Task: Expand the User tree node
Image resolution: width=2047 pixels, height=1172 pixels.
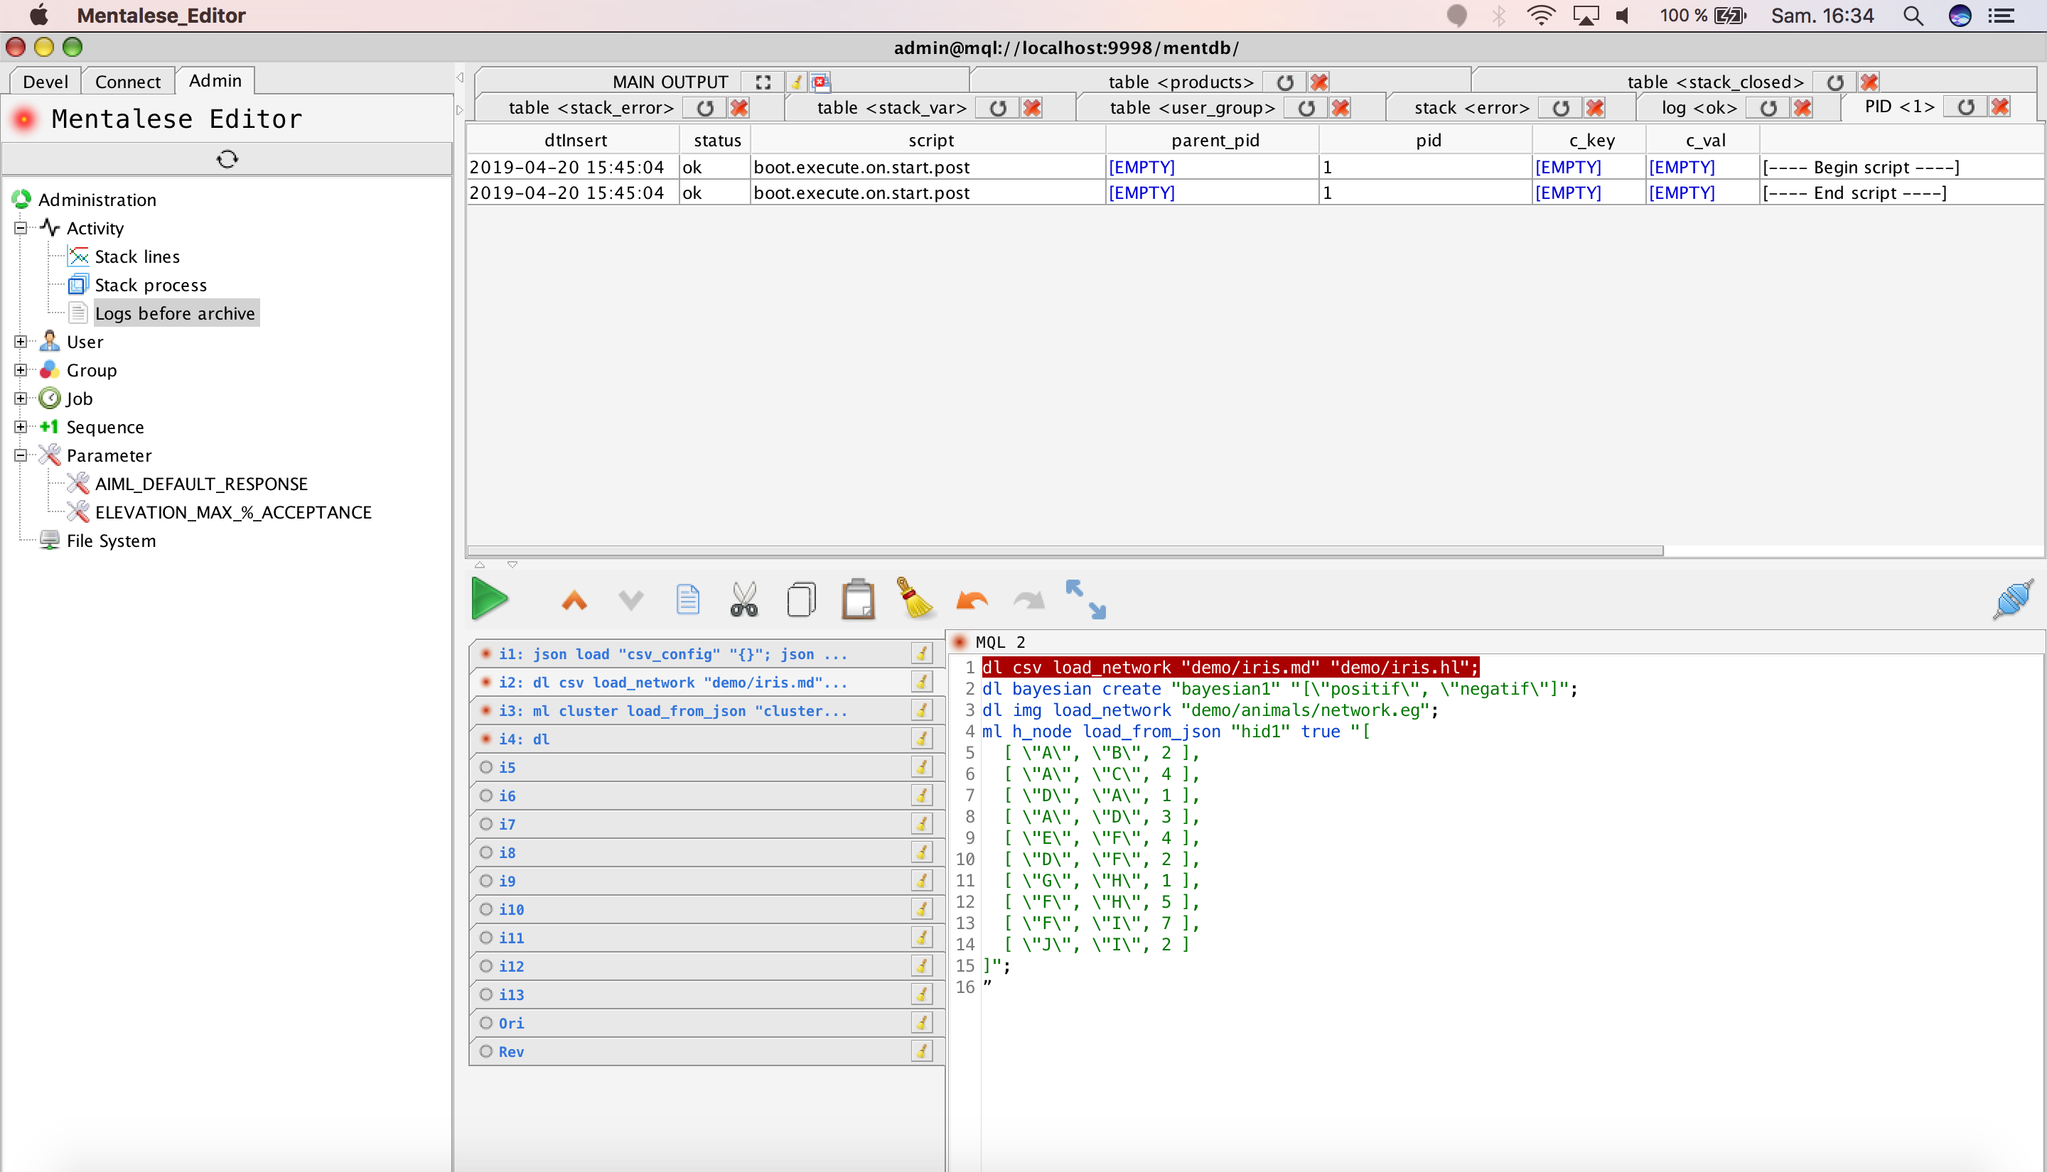Action: point(21,341)
